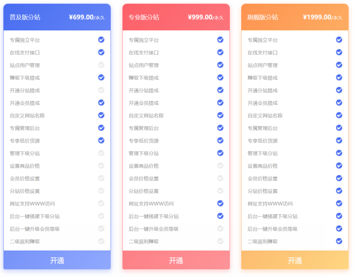
Task: Click checkmark for 在线支付接口 in 专业版 card
Action: click(220, 52)
